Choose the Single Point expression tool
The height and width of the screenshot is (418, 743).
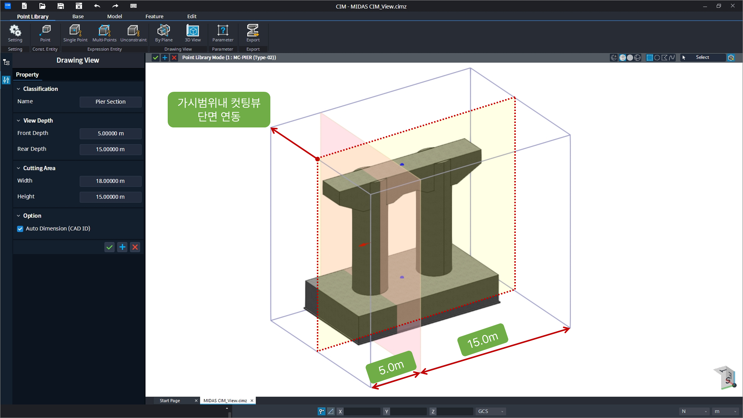75,33
